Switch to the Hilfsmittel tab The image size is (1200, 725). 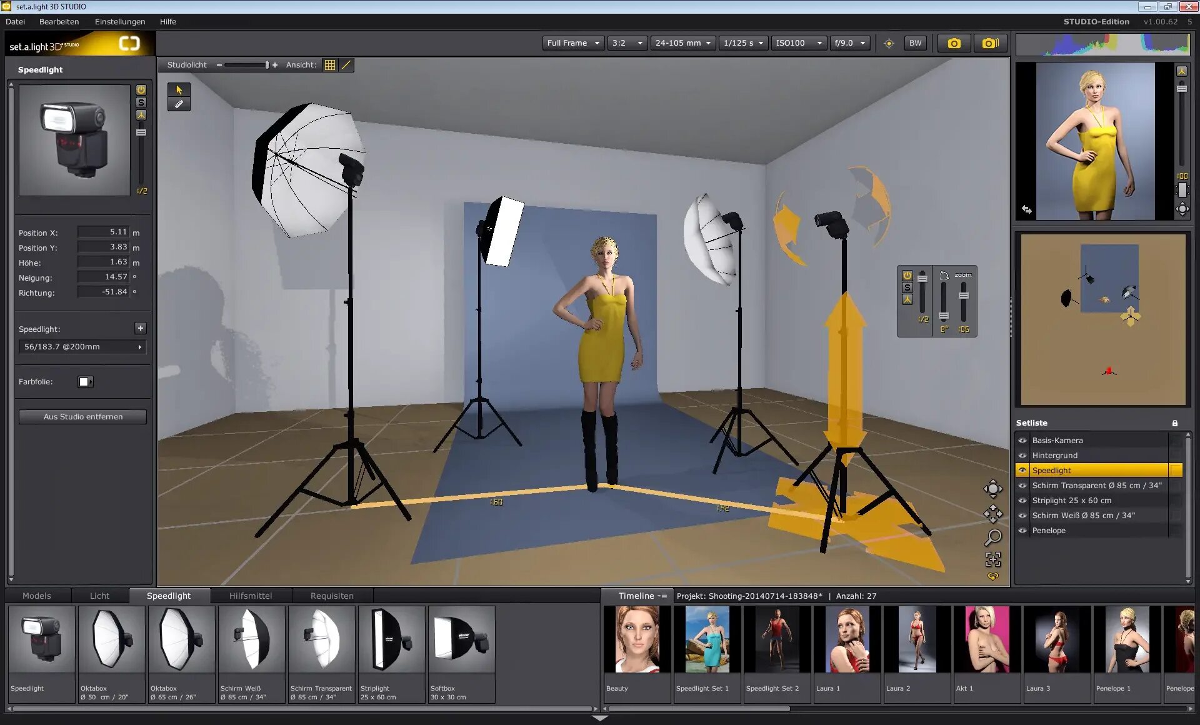pos(250,596)
